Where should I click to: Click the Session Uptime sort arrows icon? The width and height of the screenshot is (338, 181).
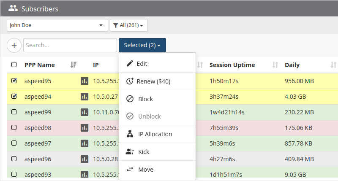pos(275,65)
